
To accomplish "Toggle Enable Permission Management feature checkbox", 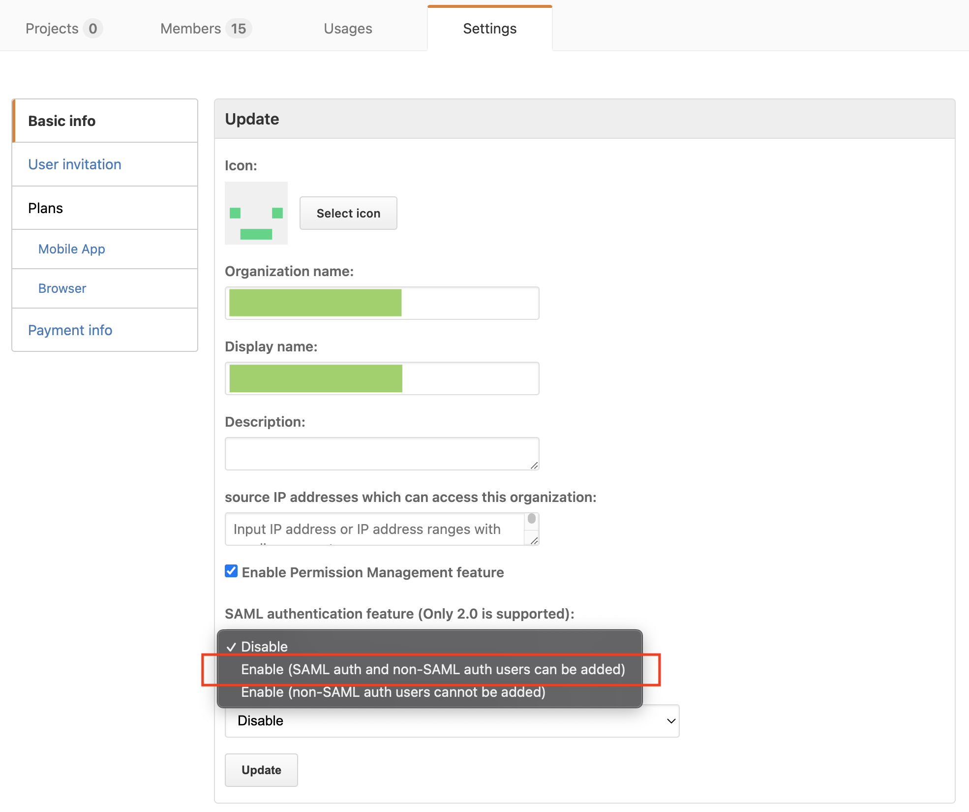I will (x=231, y=571).
